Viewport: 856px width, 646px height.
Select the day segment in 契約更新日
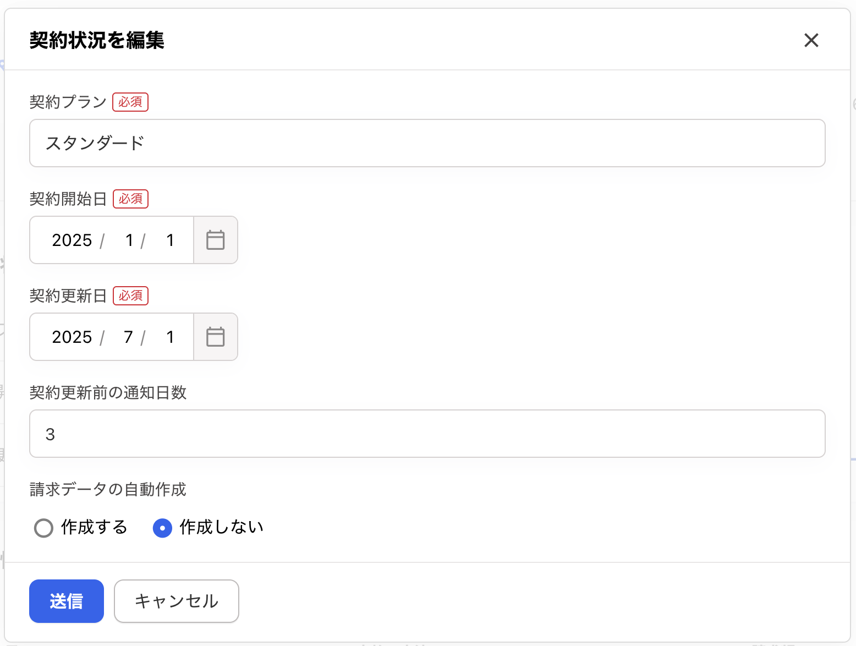(170, 337)
